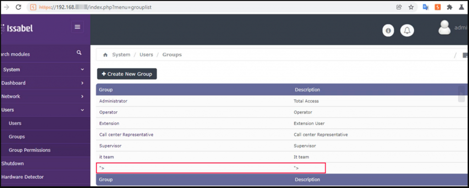Viewport: 469px width, 188px height.
Task: Expand the Dashboard menu item
Action: coord(45,83)
